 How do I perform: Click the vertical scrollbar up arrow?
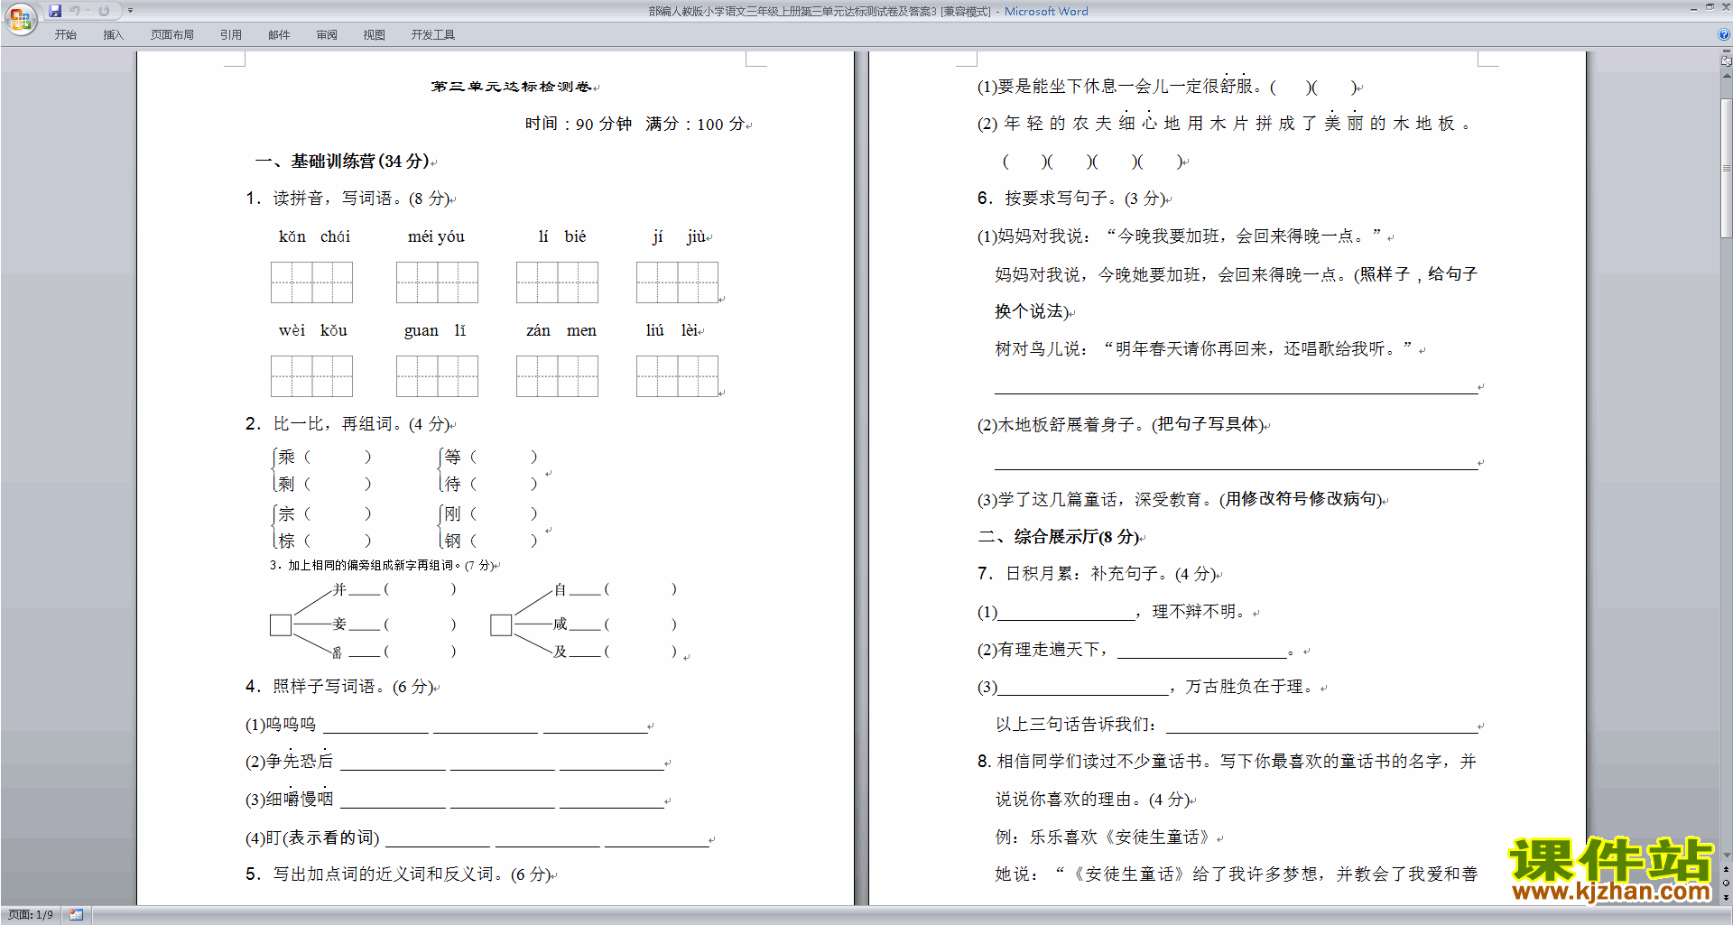tap(1727, 76)
